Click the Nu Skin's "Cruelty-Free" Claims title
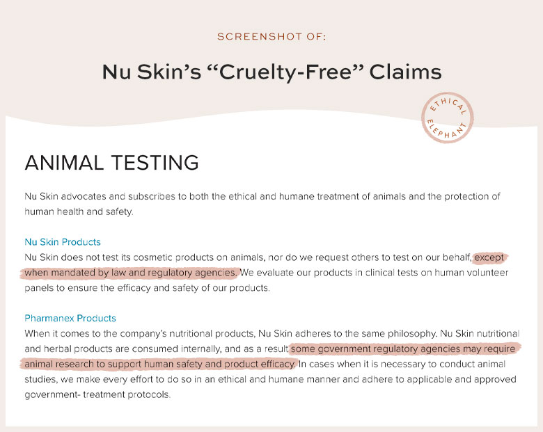This screenshot has height=432, width=543. click(x=271, y=72)
